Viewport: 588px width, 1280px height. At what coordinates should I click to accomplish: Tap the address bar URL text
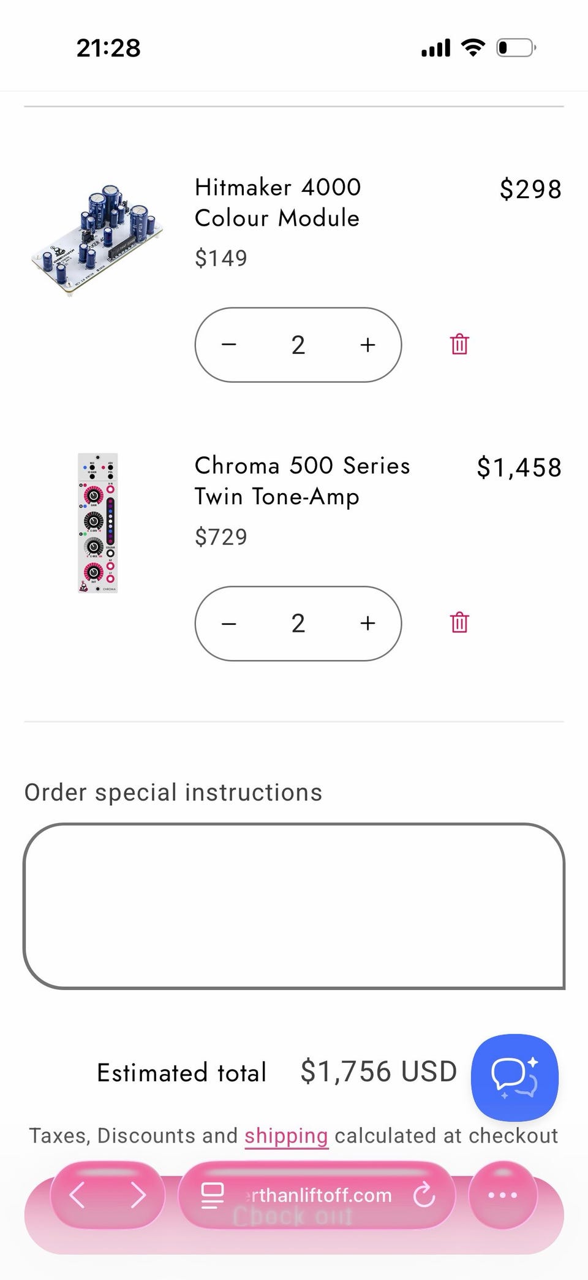317,1195
